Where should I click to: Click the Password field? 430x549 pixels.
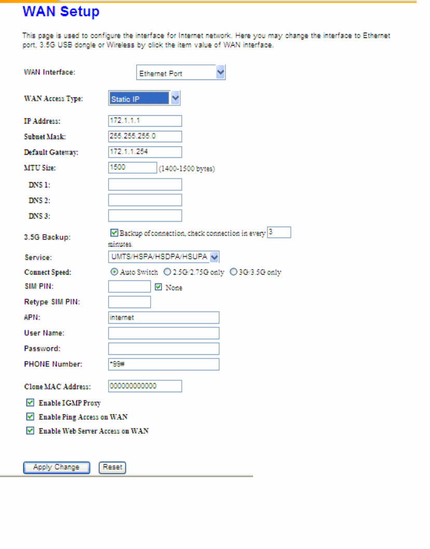164,349
